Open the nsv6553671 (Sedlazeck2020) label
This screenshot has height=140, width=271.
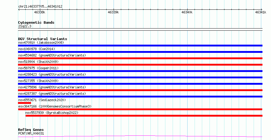coord(42,100)
